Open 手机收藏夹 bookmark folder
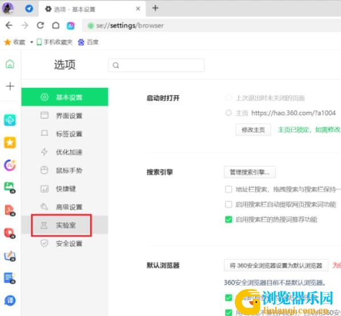 tap(54, 42)
